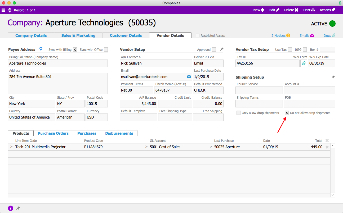This screenshot has width=343, height=213.
Task: Open the Disbursements sub-tab
Action: pos(119,133)
